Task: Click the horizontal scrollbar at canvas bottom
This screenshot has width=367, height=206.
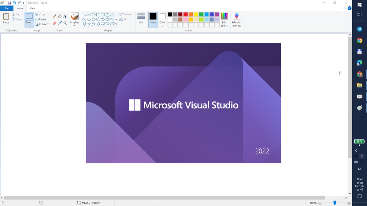Action: pyautogui.click(x=164, y=198)
